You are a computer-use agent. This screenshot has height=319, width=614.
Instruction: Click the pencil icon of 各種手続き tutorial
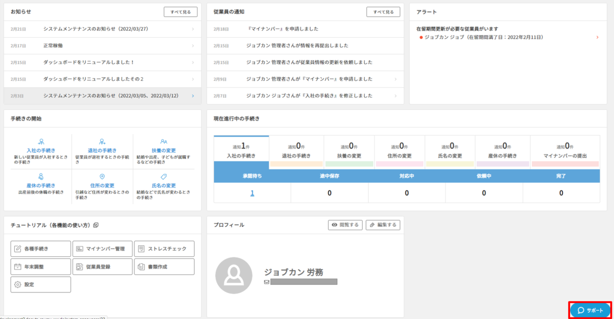tap(18, 249)
